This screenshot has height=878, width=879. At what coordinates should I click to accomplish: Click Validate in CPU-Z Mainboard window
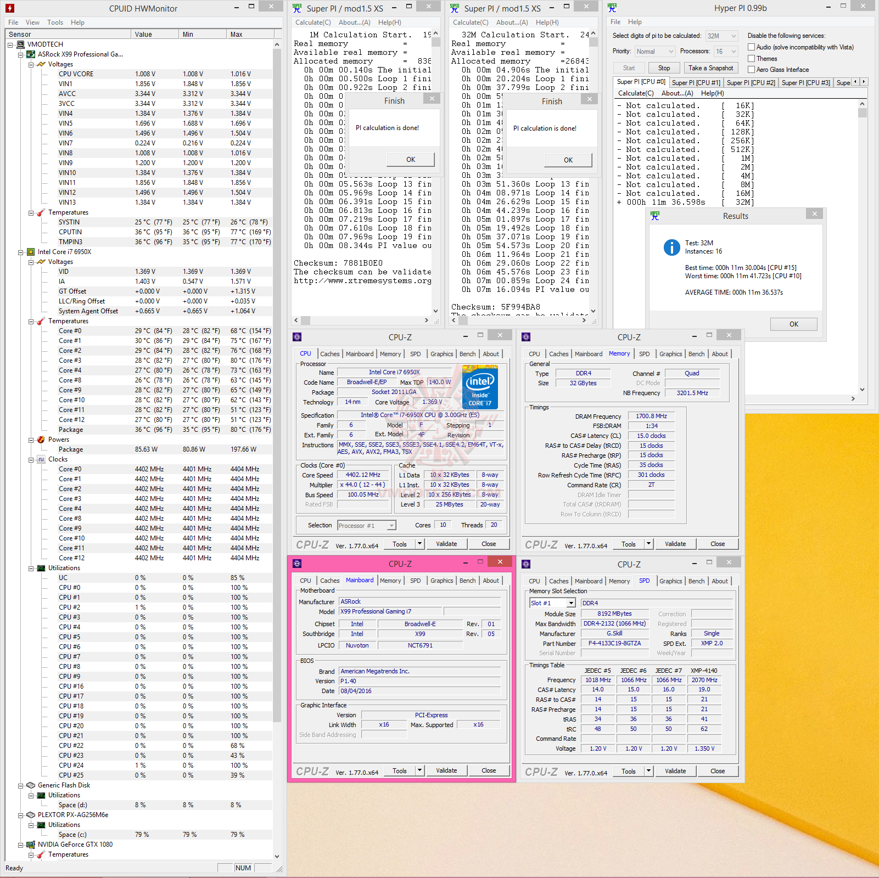click(446, 770)
